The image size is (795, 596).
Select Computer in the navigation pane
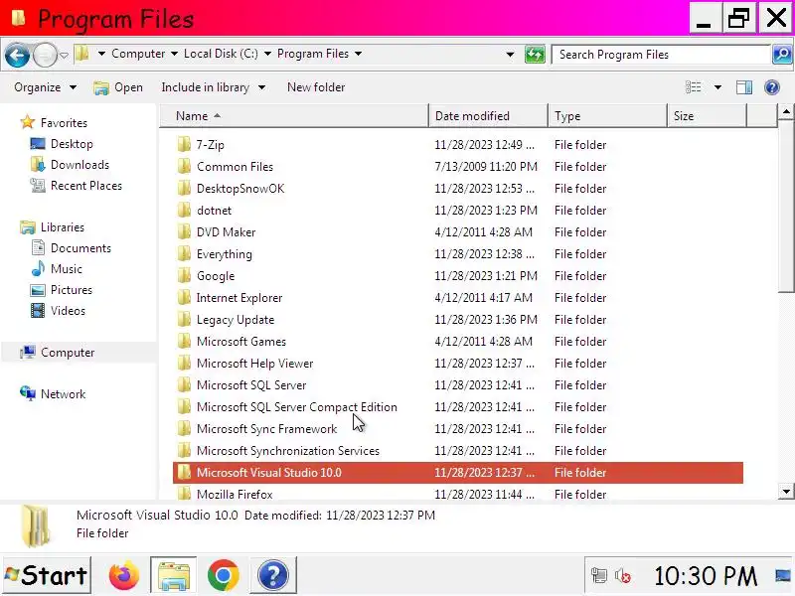tap(57, 353)
